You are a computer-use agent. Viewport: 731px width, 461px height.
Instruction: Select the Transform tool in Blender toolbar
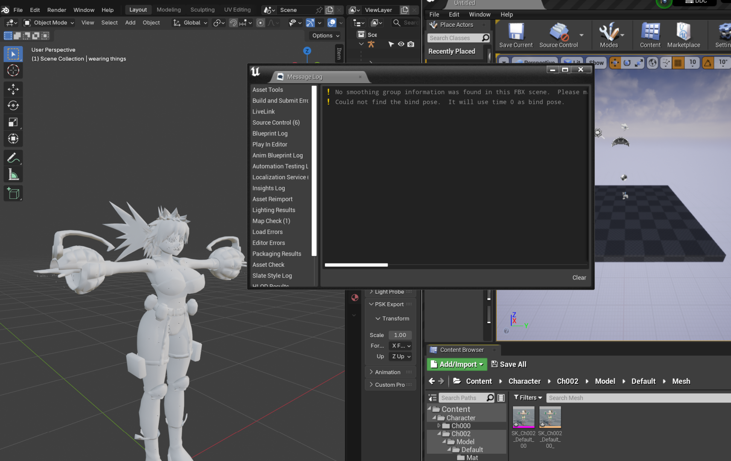(x=13, y=139)
